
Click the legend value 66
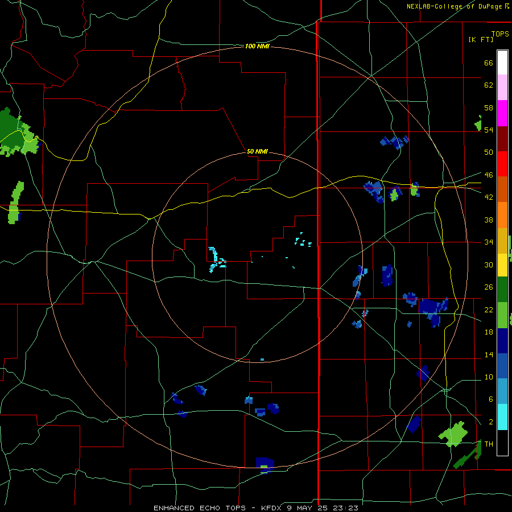tap(489, 63)
